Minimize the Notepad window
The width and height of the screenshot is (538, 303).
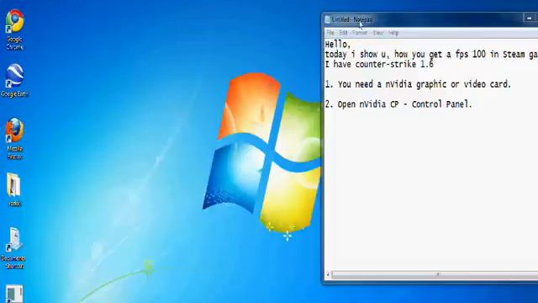point(530,18)
